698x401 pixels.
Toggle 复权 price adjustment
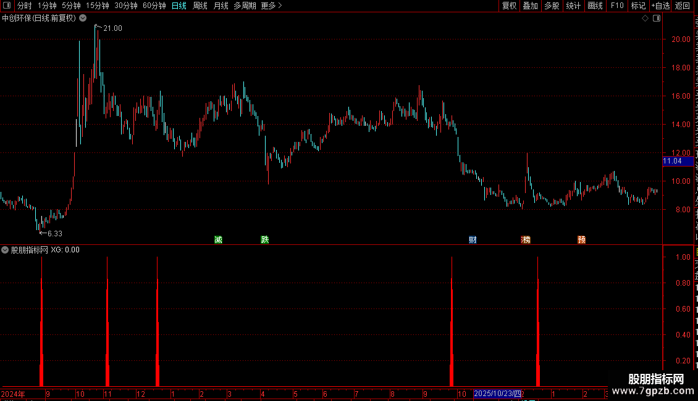click(509, 6)
